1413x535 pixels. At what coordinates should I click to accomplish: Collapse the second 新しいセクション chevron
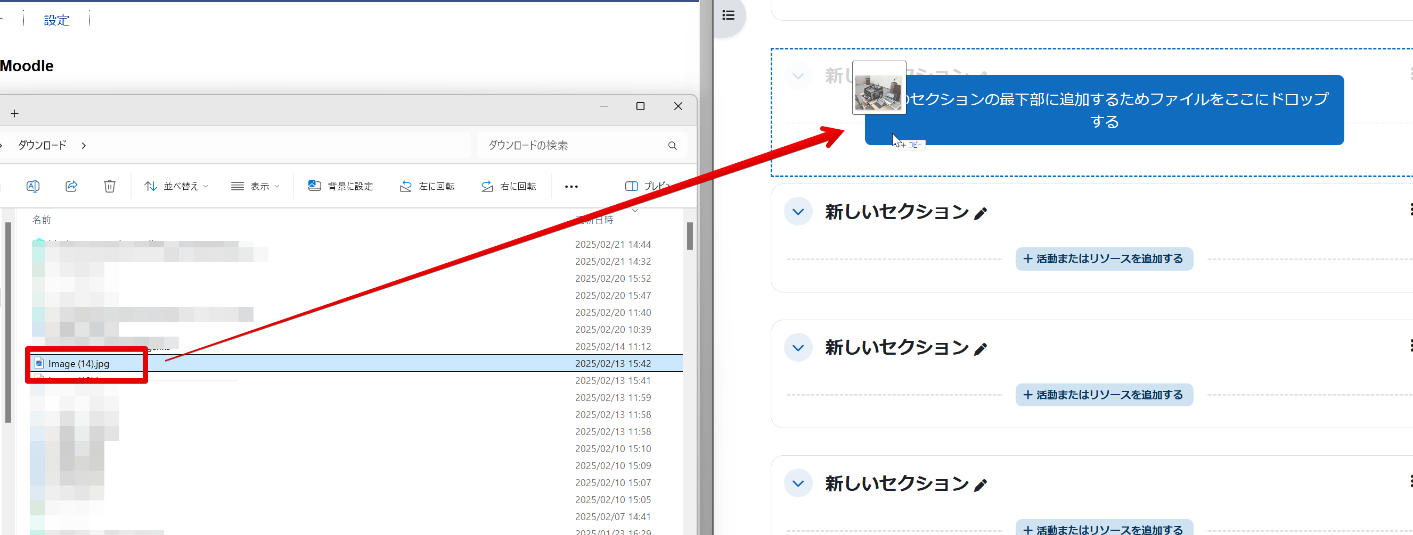point(798,348)
